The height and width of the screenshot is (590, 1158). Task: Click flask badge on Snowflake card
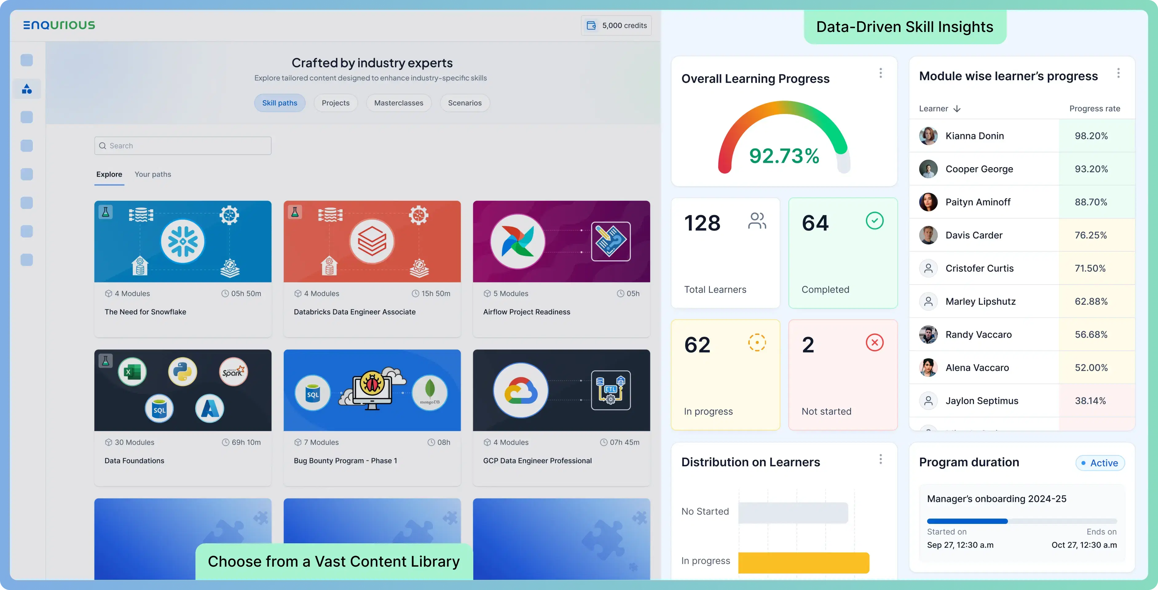pyautogui.click(x=106, y=212)
